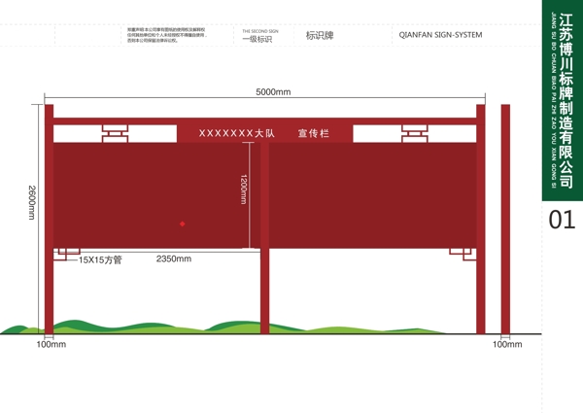Click the 2350mm panel width label
This screenshot has height=413, width=583.
[x=173, y=259]
